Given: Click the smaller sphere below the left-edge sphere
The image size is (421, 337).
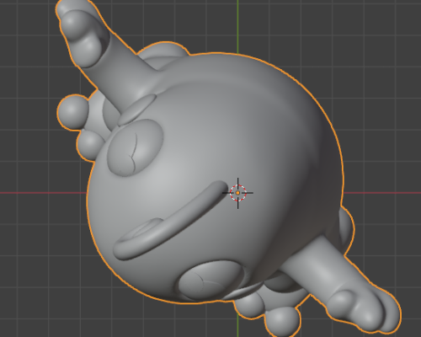Looking at the screenshot, I should point(89,146).
